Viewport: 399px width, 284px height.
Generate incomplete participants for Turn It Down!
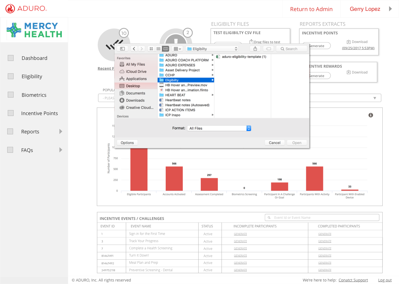coord(240,256)
